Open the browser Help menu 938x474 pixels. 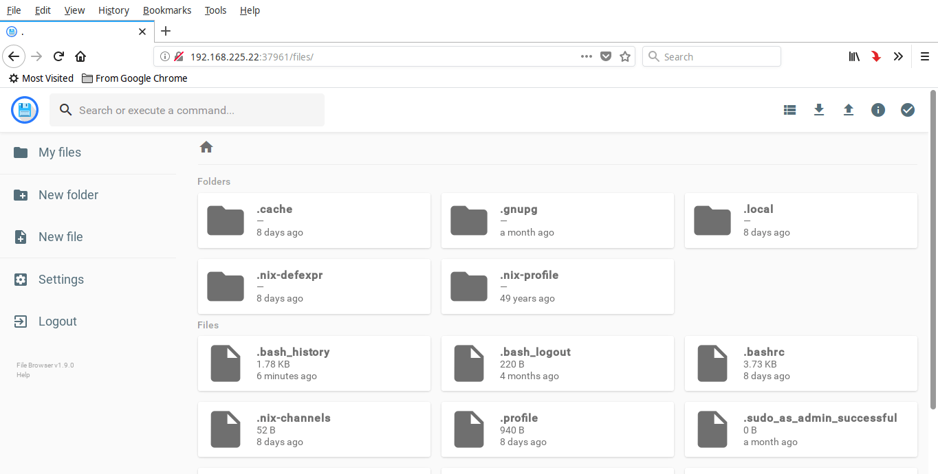coord(250,10)
